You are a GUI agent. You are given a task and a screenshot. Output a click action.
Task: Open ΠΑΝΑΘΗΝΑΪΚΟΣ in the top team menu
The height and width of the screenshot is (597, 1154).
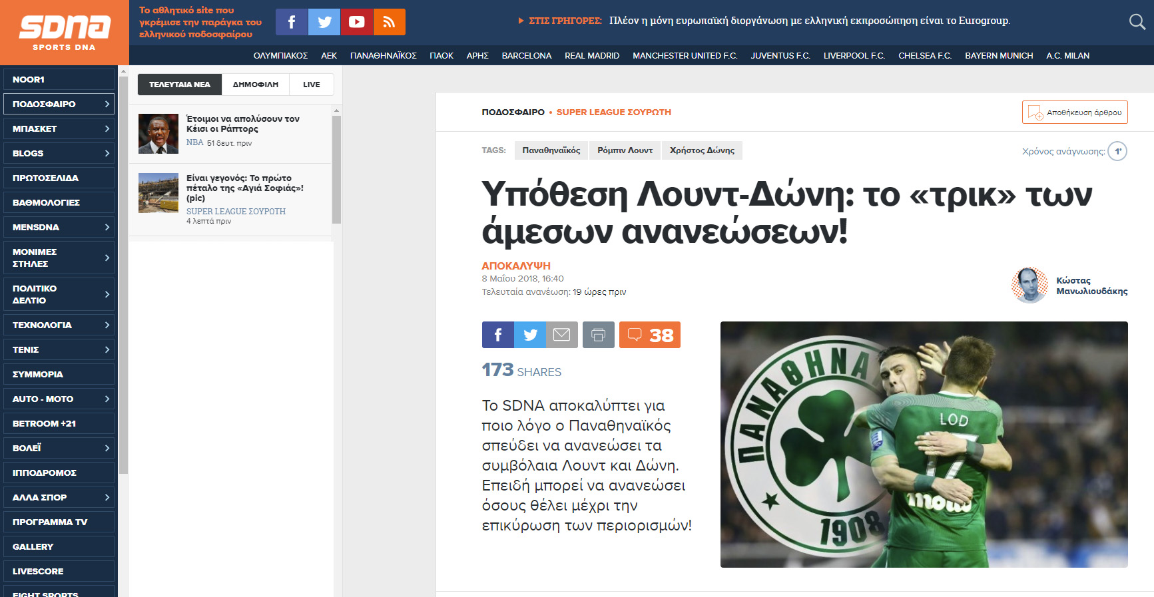(384, 56)
